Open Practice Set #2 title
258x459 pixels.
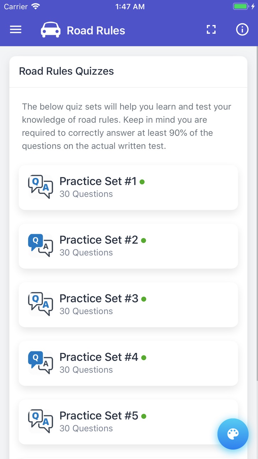point(98,240)
